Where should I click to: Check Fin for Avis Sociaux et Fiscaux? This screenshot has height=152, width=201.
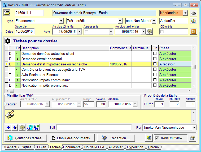155,75
